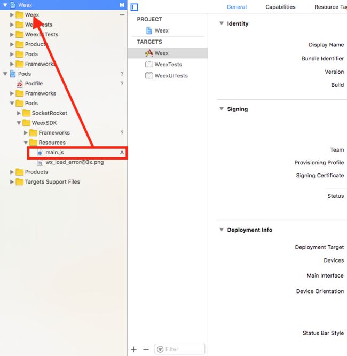Screen dimensions: 347x356
Task: Select the SocketRocket row
Action: click(64, 113)
